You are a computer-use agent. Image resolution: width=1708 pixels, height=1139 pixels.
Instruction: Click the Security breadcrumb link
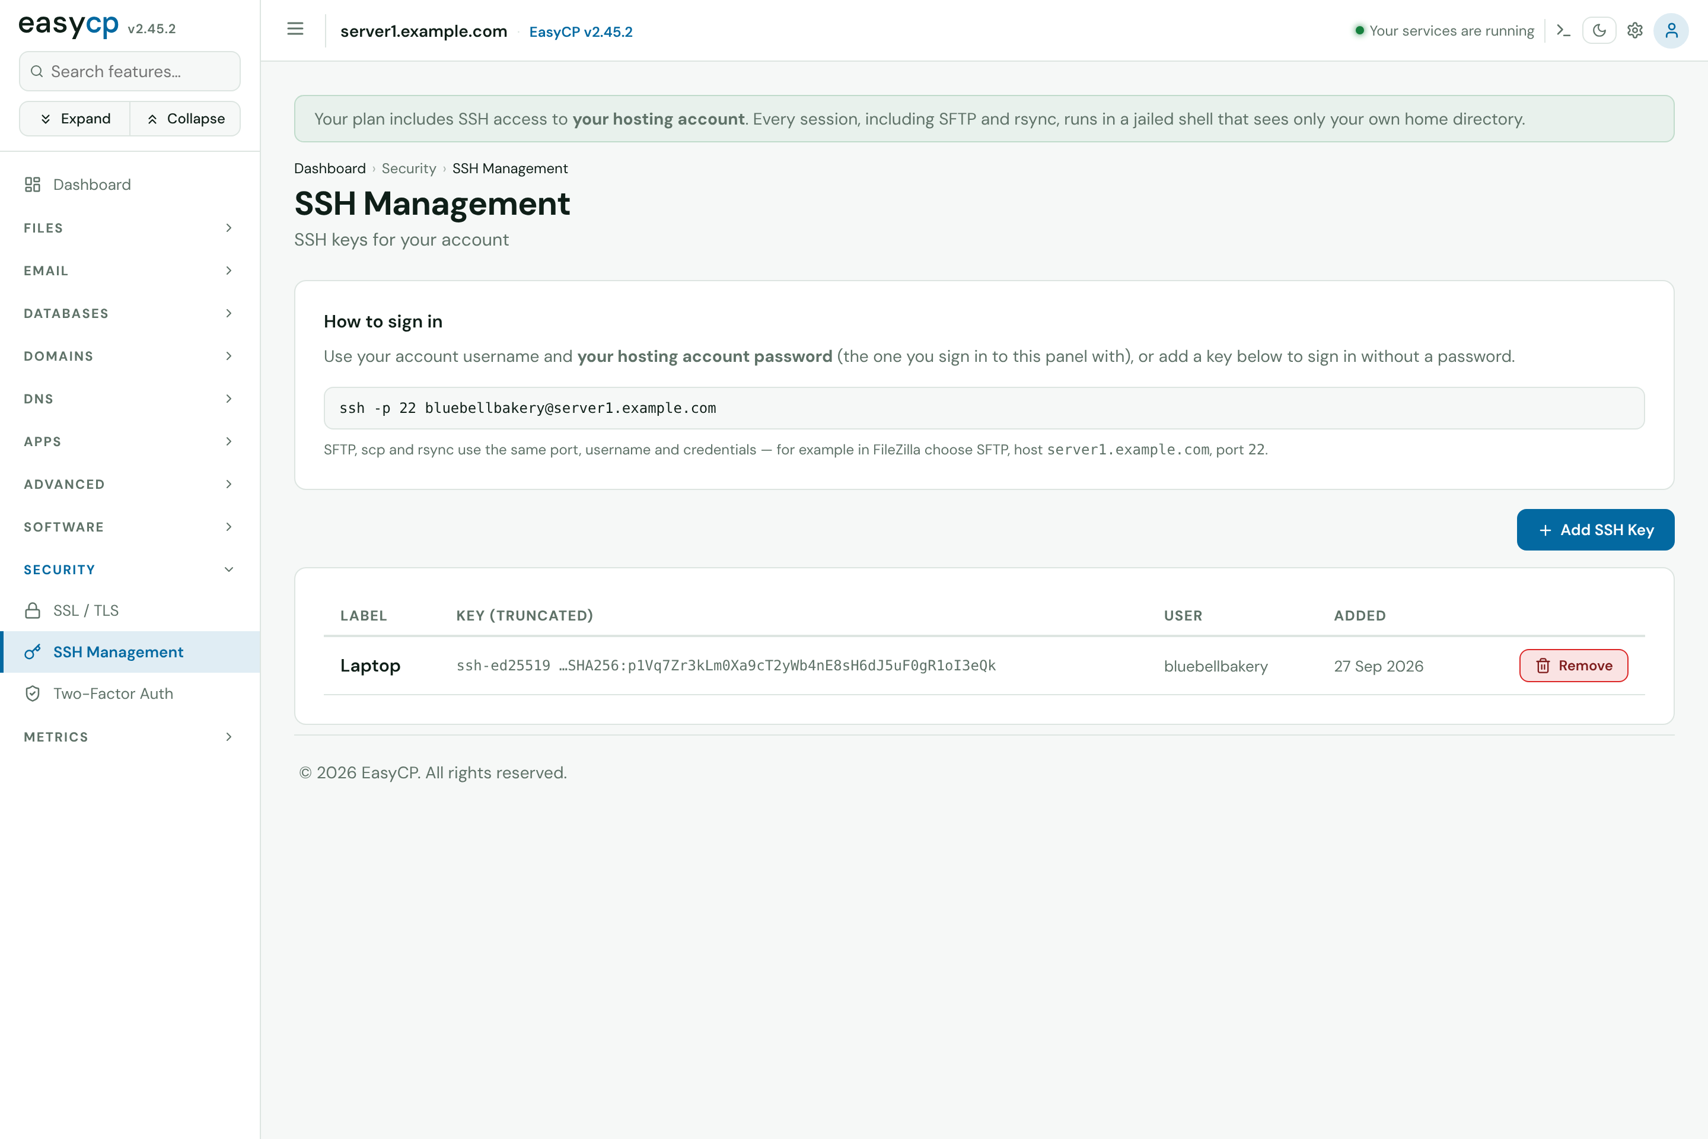409,168
